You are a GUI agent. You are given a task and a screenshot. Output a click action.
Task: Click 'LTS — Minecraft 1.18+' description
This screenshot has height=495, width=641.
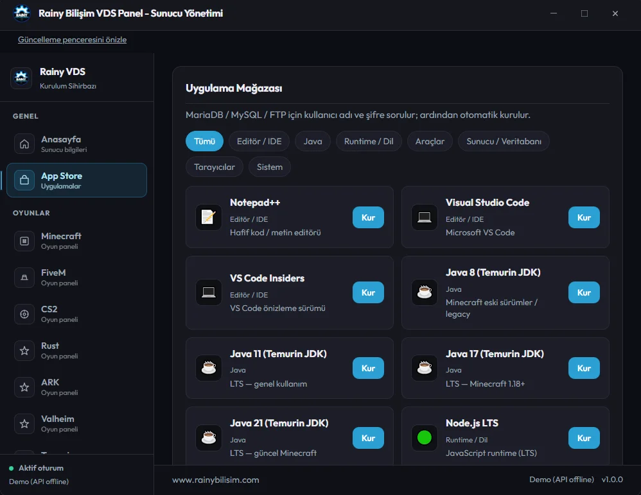click(485, 384)
